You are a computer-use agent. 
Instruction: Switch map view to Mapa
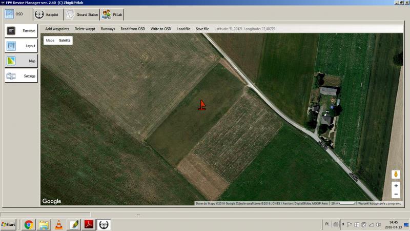(x=50, y=40)
